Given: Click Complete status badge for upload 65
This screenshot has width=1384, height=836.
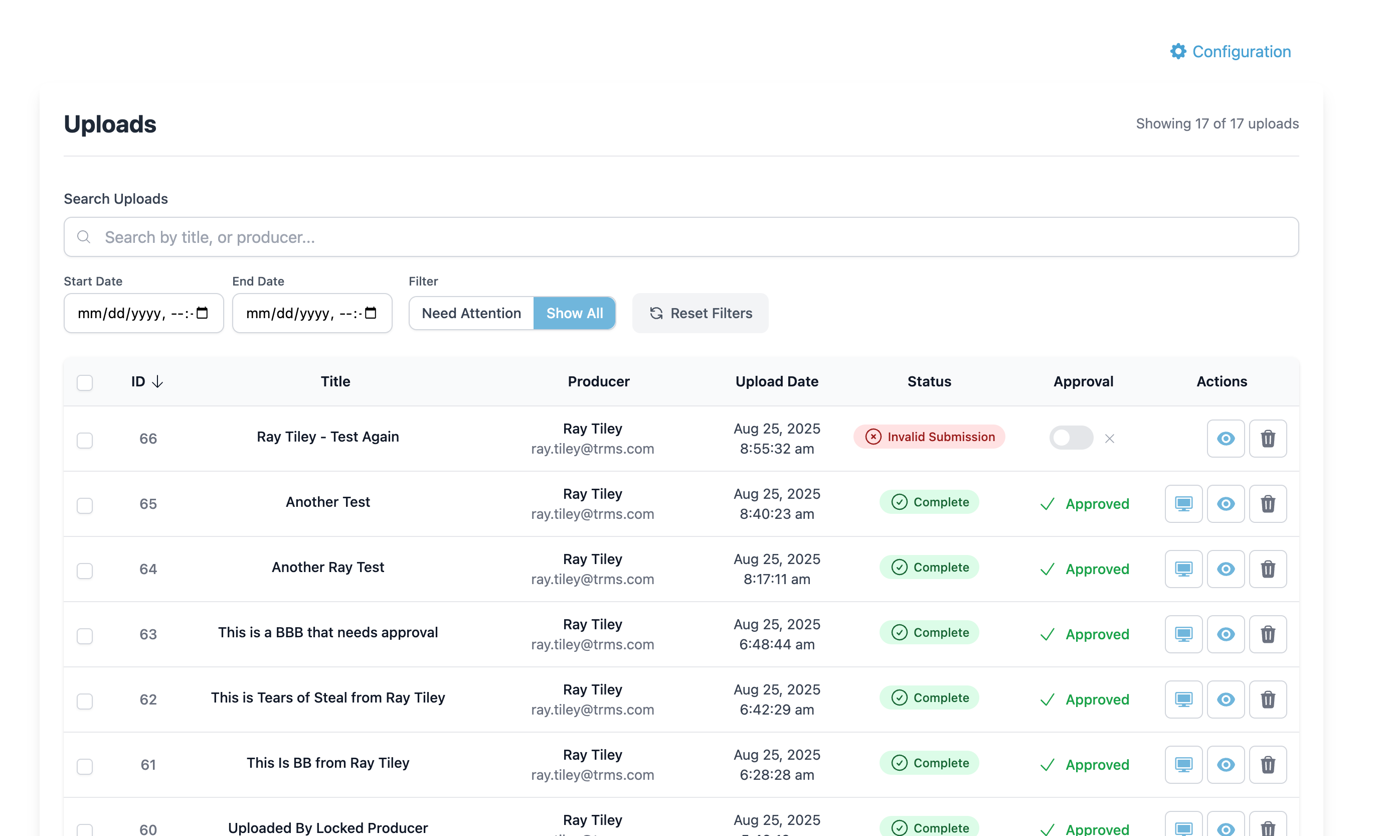Looking at the screenshot, I should (929, 502).
